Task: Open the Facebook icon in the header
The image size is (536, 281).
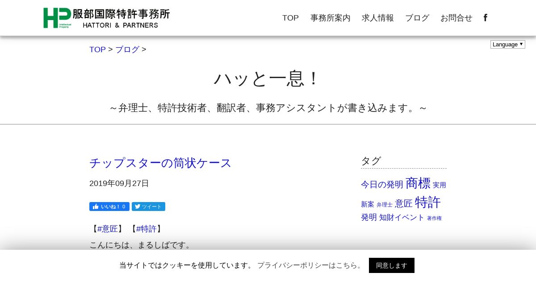Action: 486,18
